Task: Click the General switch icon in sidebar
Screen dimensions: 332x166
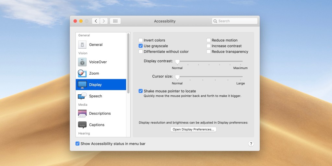Action: pos(82,45)
